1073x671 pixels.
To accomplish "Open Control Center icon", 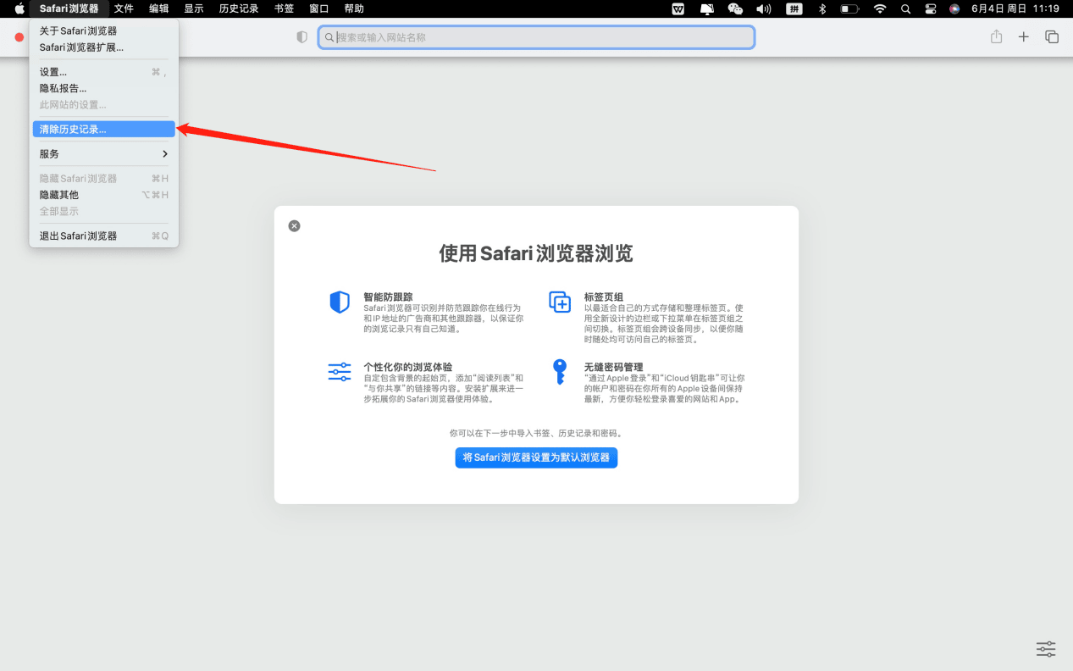I will coord(930,8).
